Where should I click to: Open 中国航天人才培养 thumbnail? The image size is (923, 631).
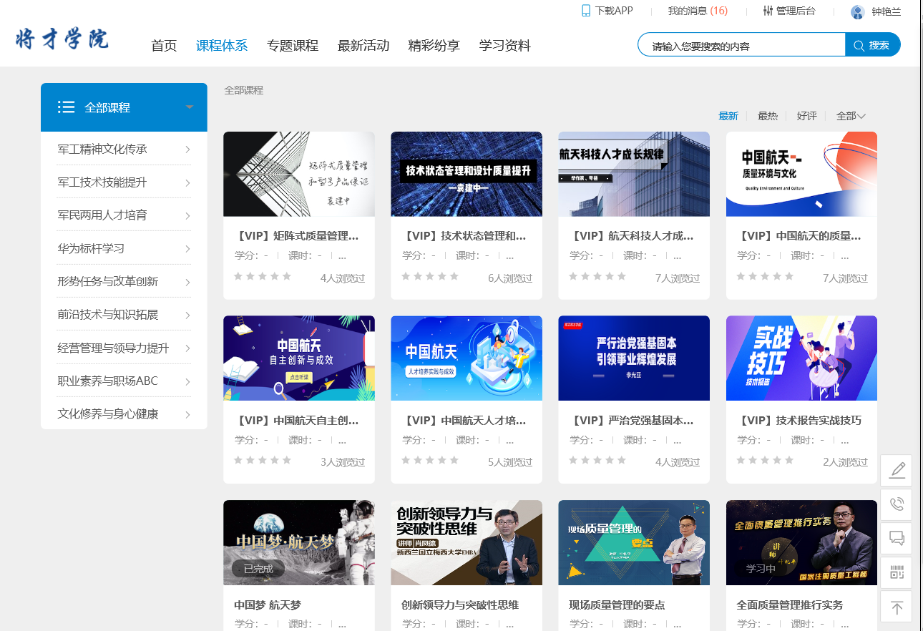[x=467, y=358]
